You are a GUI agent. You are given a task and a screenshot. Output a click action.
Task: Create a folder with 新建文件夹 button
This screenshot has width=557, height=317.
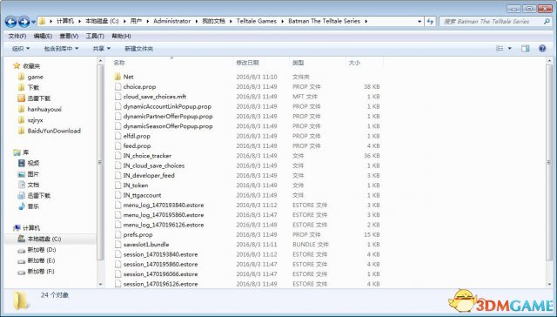[139, 48]
